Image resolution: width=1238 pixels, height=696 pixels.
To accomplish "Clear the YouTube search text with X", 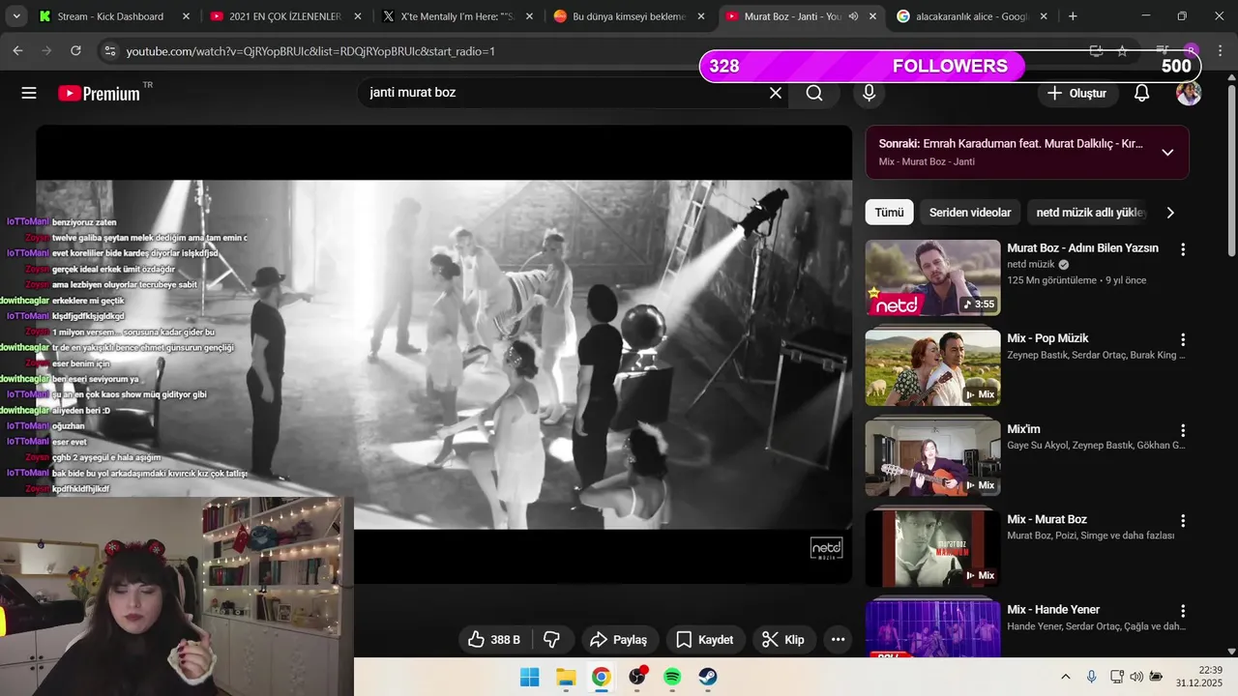I will (776, 93).
